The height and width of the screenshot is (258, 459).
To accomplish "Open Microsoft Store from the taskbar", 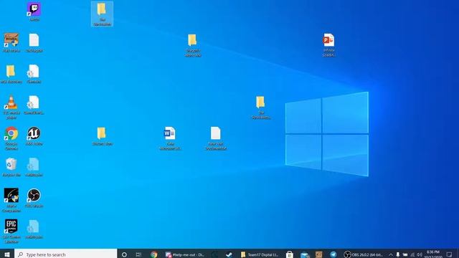I will (290, 254).
